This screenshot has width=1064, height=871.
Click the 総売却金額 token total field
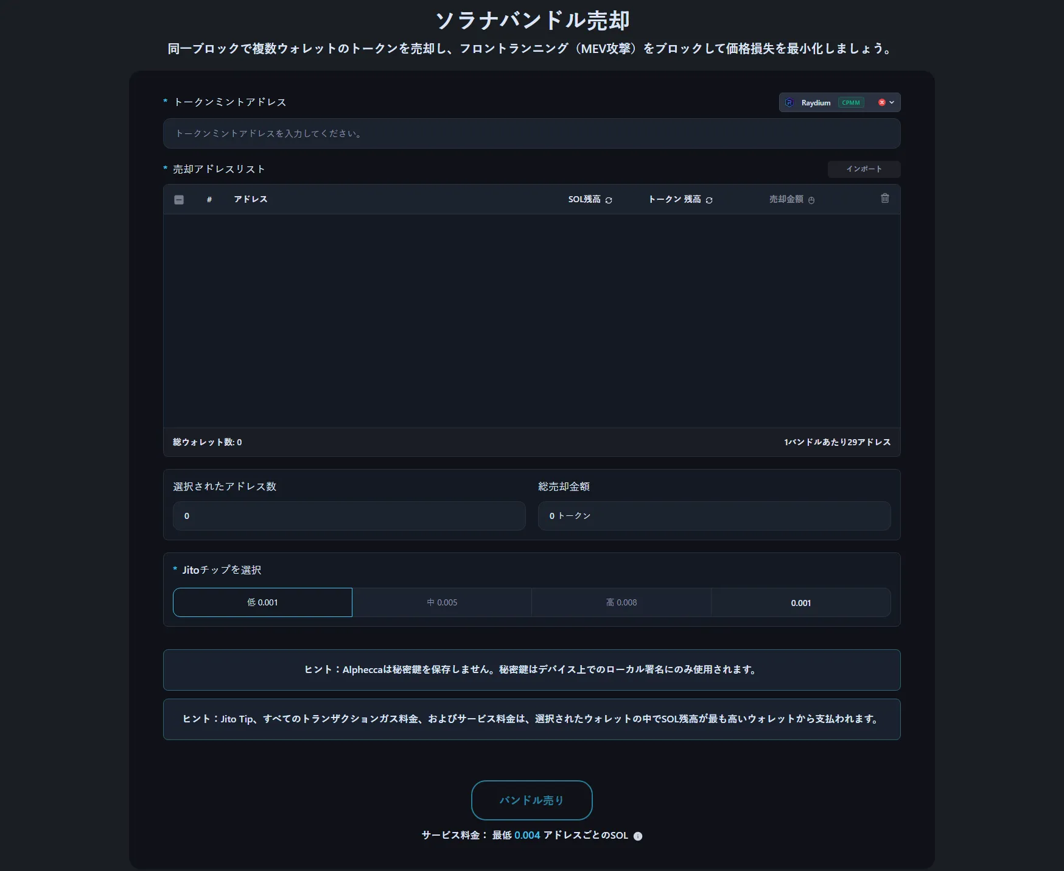[714, 516]
